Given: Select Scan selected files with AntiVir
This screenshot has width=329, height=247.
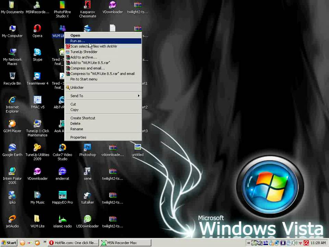Looking at the screenshot, I should 103,46.
